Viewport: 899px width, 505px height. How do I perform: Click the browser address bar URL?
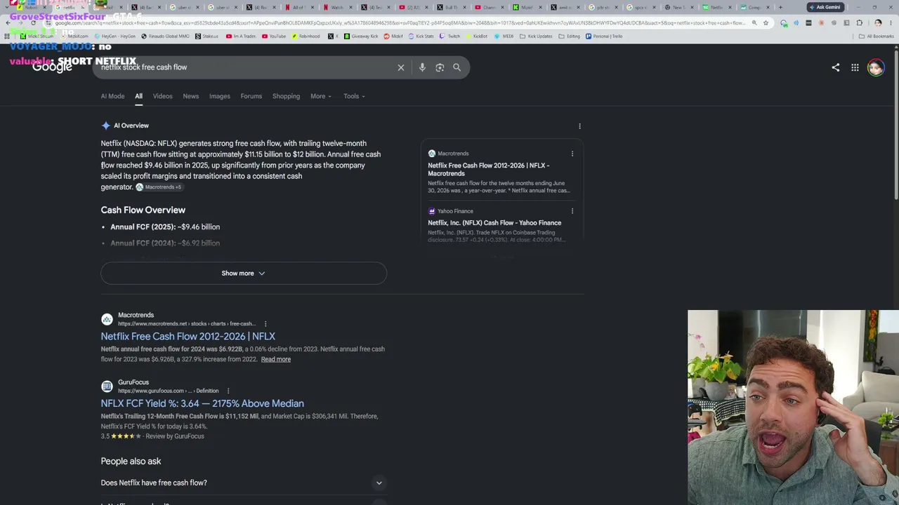point(400,23)
